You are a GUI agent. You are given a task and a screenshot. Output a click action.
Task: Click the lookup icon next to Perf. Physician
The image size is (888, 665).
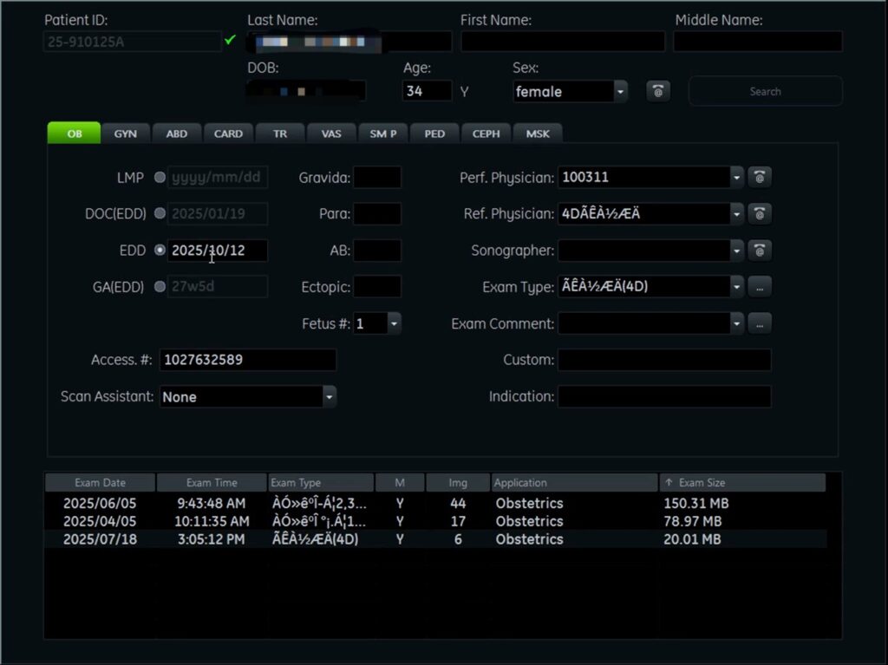click(x=759, y=177)
